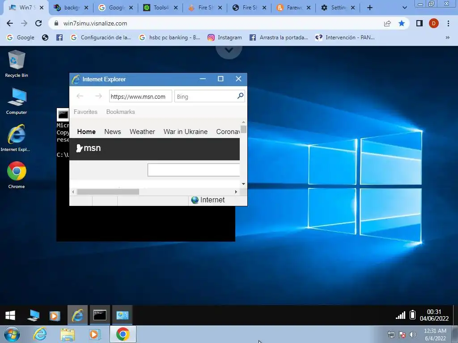Select control panel icon in simulated taskbar
Screen dimensions: 458x343
[123, 315]
